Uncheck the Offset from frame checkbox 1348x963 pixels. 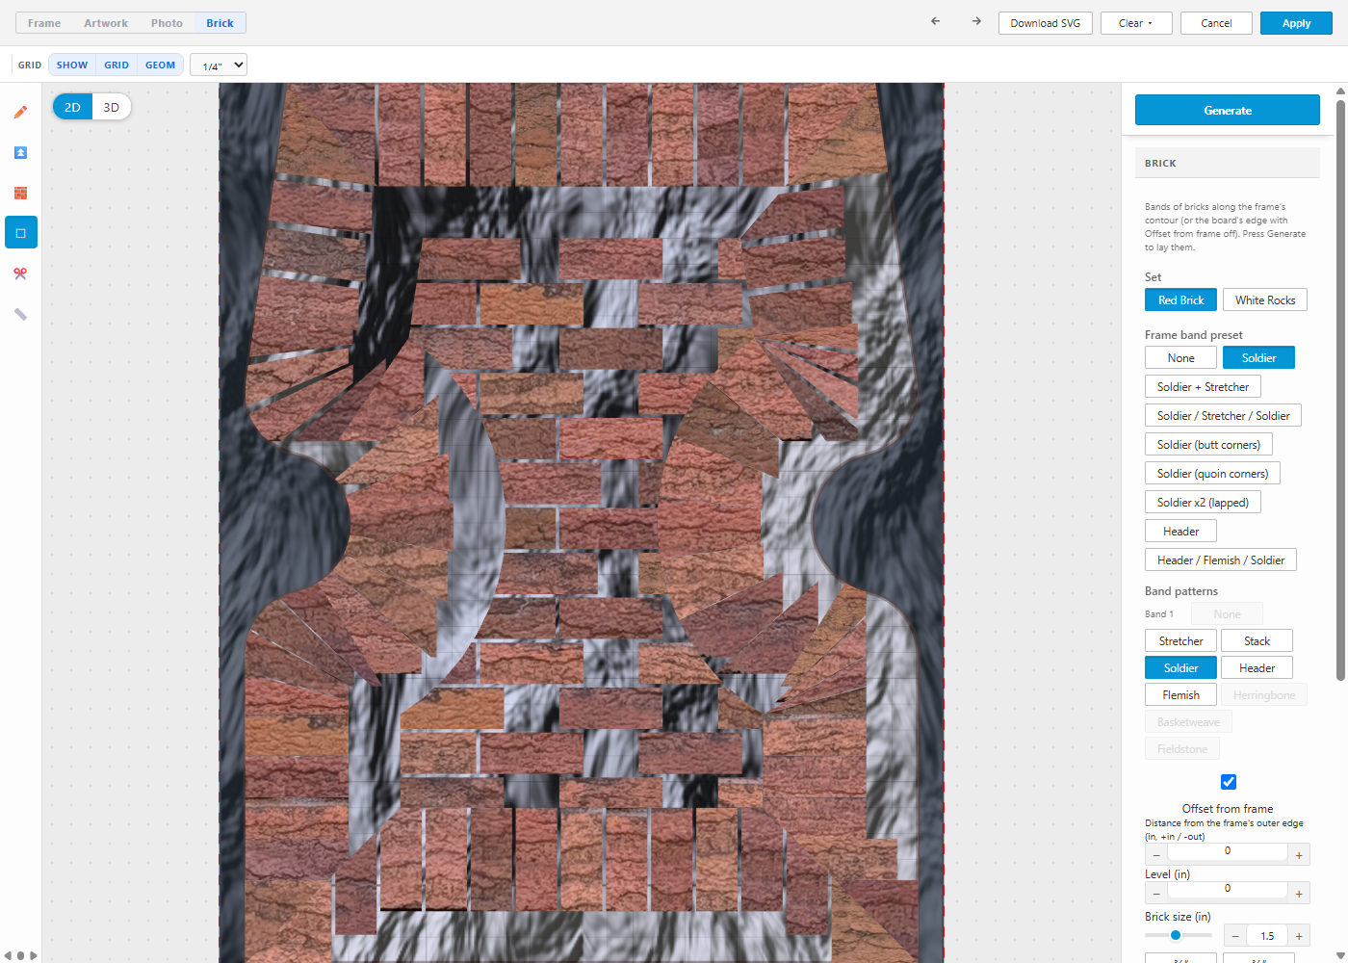pyautogui.click(x=1229, y=782)
